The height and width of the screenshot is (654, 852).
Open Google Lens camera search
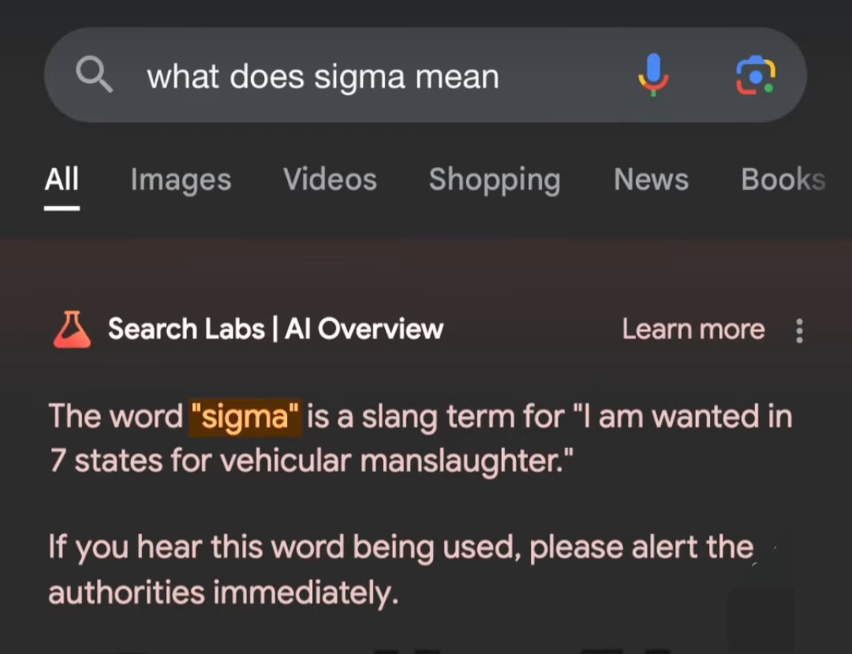755,76
